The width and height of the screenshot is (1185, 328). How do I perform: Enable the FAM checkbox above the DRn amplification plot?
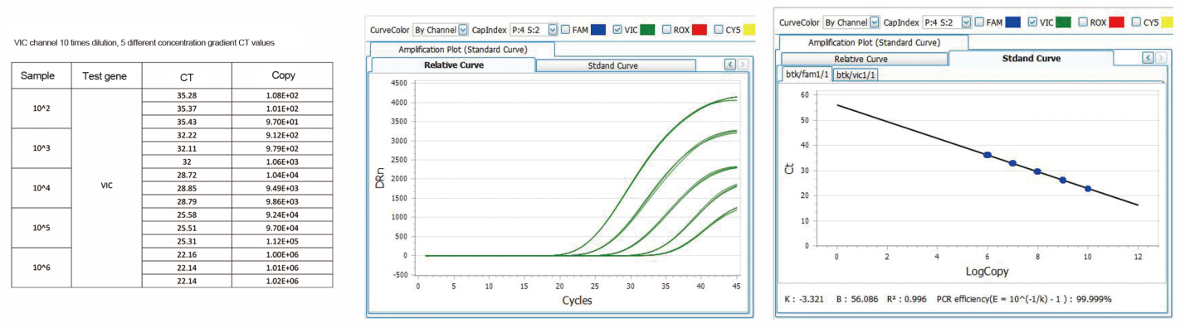click(566, 29)
